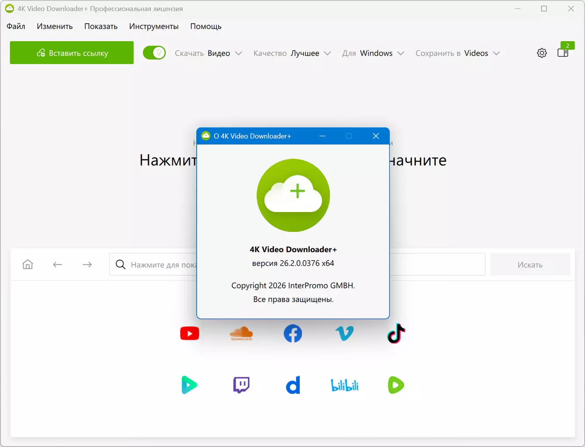Image resolution: width=585 pixels, height=447 pixels.
Task: Open the Facebook site shortcut
Action: tap(293, 333)
